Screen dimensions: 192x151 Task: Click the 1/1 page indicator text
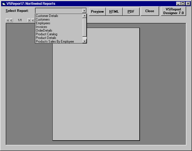pos(20,20)
